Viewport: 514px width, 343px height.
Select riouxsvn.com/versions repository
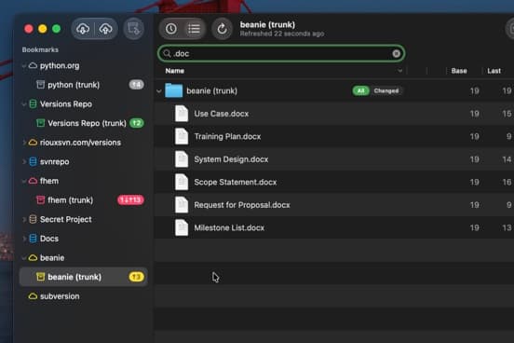80,143
